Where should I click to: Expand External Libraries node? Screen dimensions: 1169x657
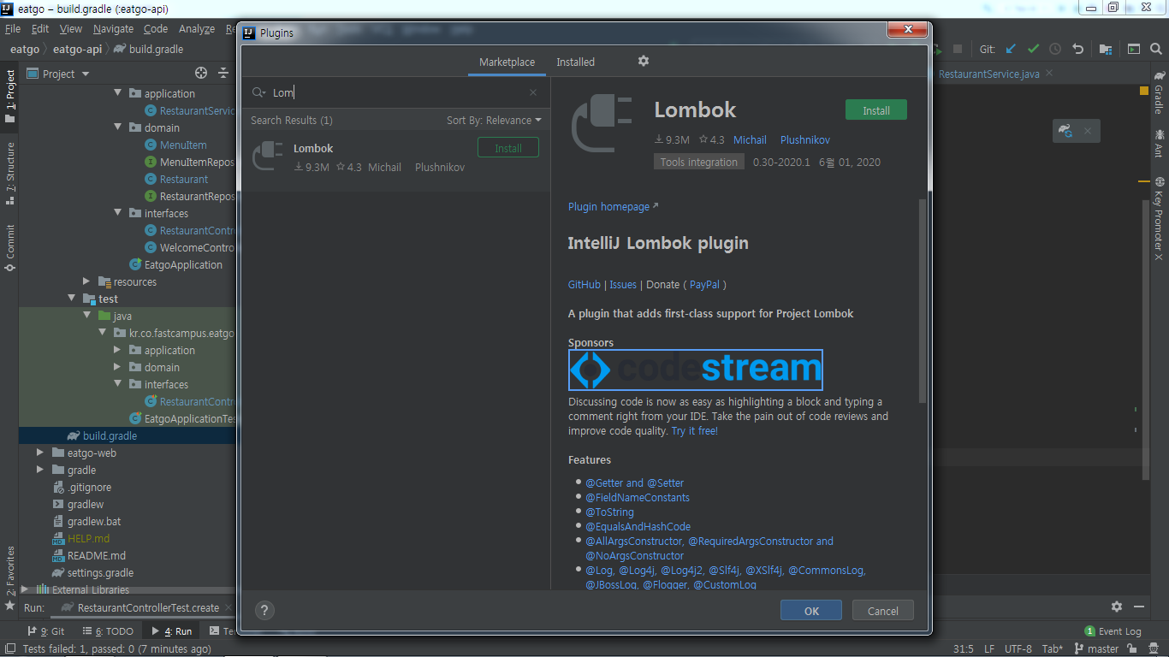(x=25, y=589)
